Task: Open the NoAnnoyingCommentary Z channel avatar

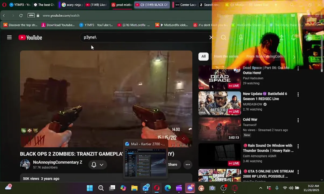Action: click(25, 164)
